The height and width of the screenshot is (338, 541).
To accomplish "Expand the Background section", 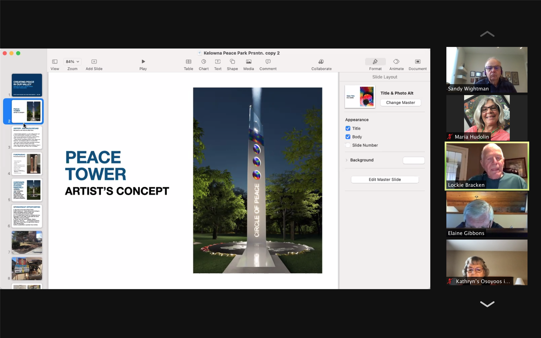I will pos(346,160).
